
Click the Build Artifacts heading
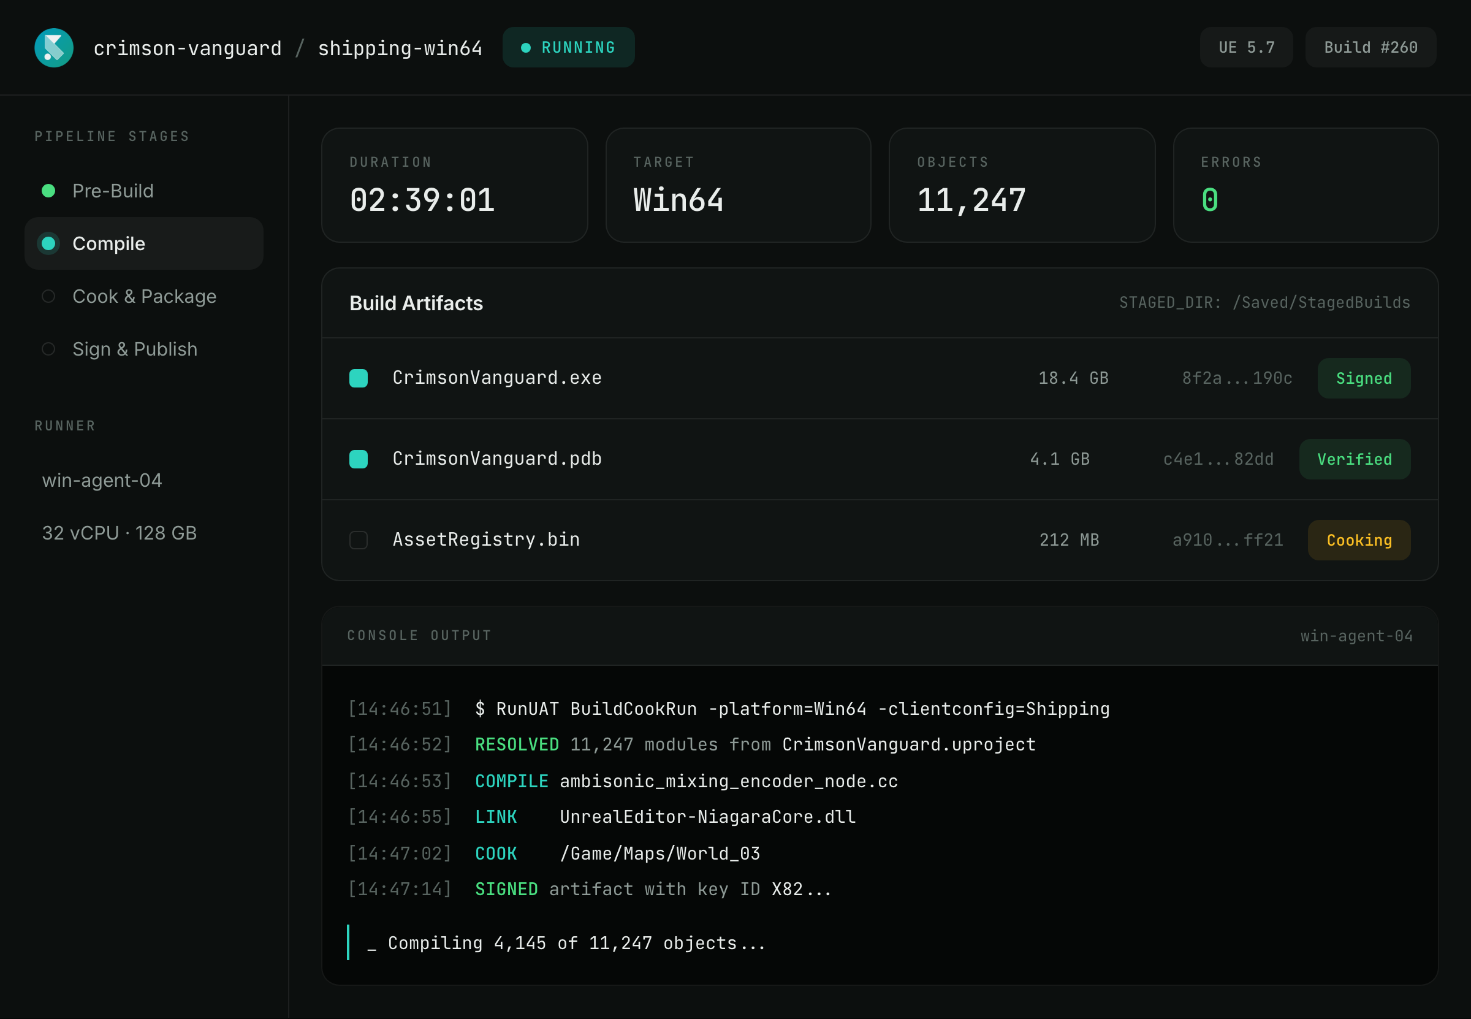pyautogui.click(x=416, y=303)
